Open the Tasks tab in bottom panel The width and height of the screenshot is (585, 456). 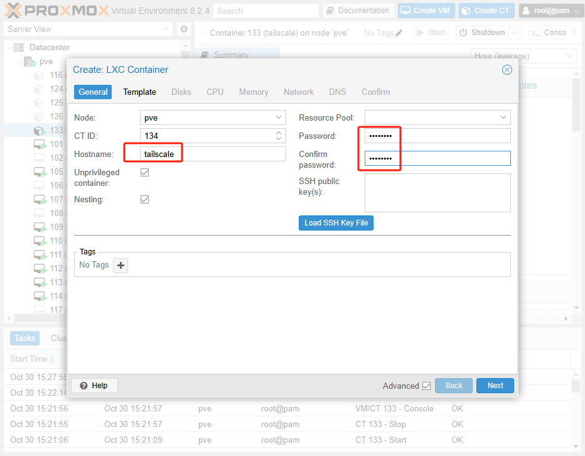point(24,338)
